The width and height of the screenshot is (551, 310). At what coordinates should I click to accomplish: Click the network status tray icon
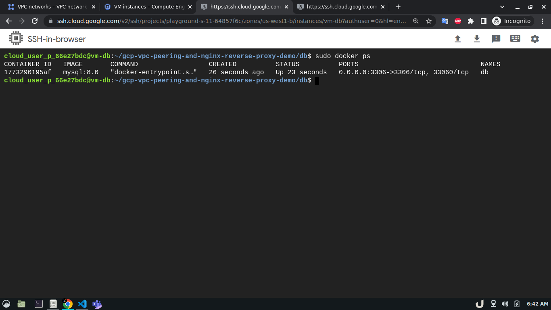click(493, 304)
